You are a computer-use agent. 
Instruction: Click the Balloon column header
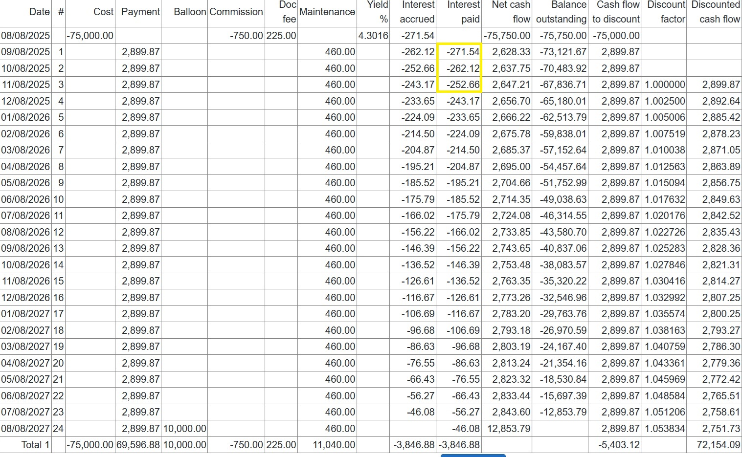190,12
